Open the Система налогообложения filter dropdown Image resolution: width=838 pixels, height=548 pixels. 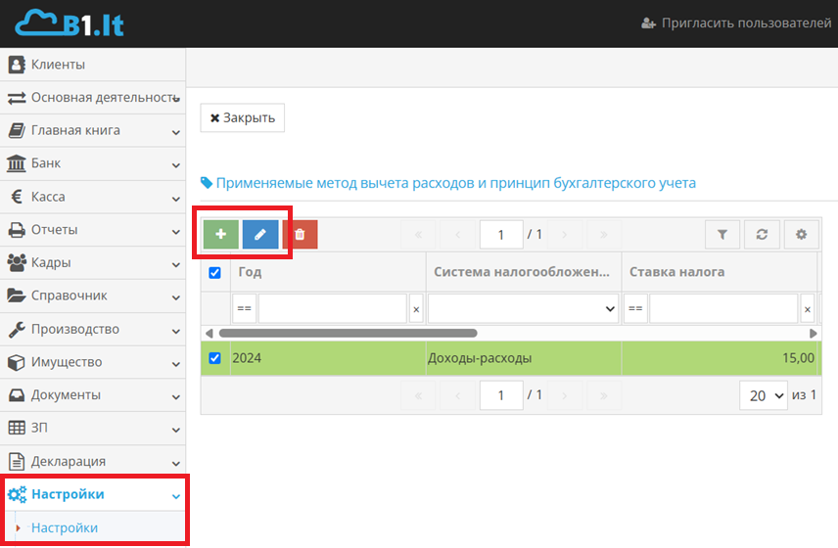522,309
